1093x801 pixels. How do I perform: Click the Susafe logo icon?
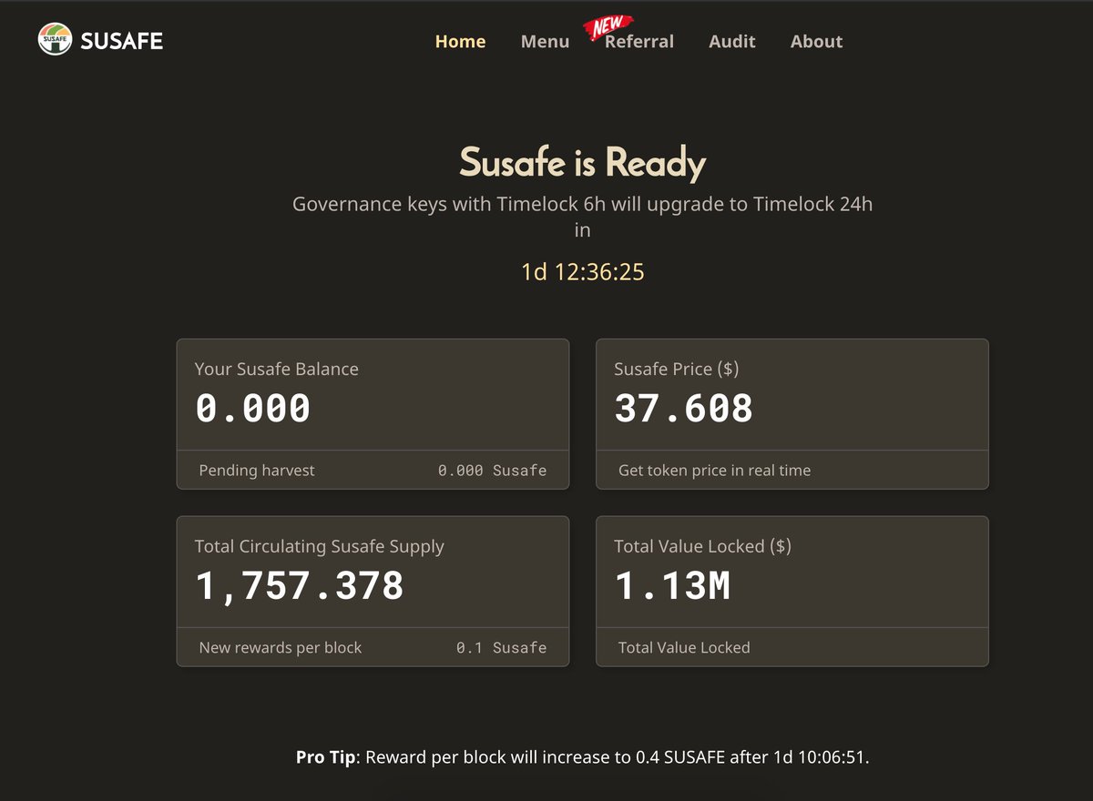55,40
